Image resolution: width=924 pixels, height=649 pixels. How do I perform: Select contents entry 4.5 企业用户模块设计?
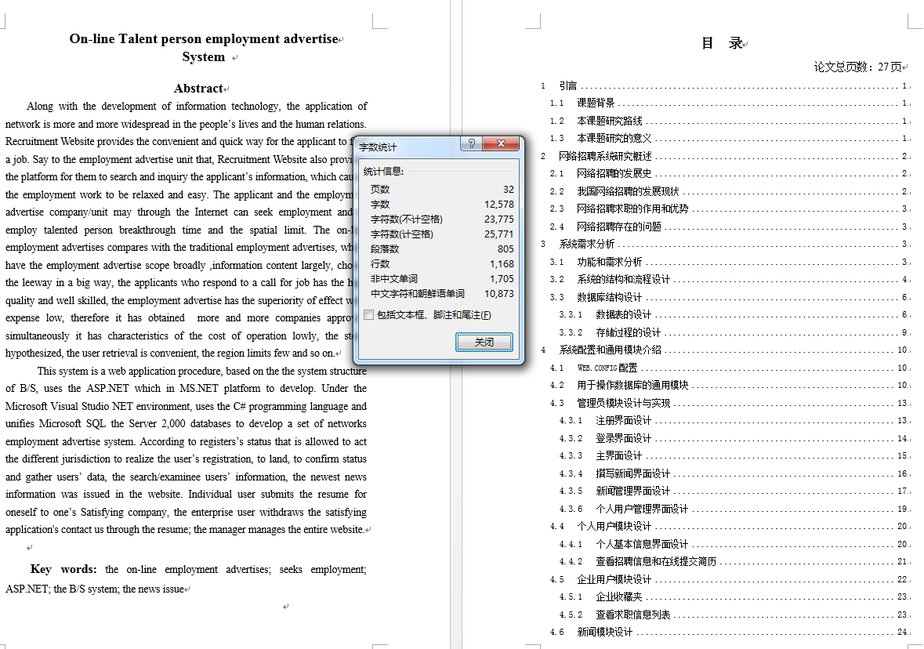tap(730, 579)
